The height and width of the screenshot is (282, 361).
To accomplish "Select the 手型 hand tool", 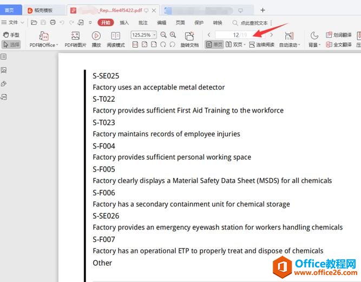I will point(11,35).
